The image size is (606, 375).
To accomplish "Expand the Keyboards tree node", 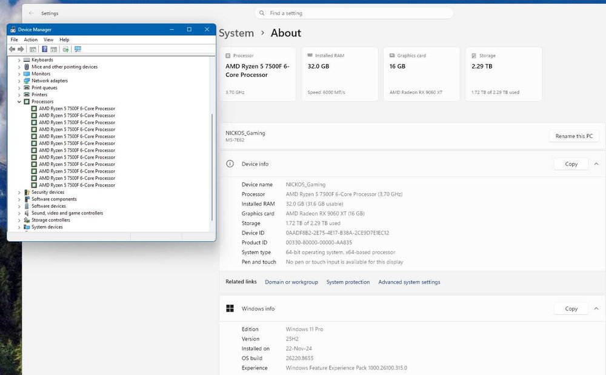I will click(x=19, y=60).
